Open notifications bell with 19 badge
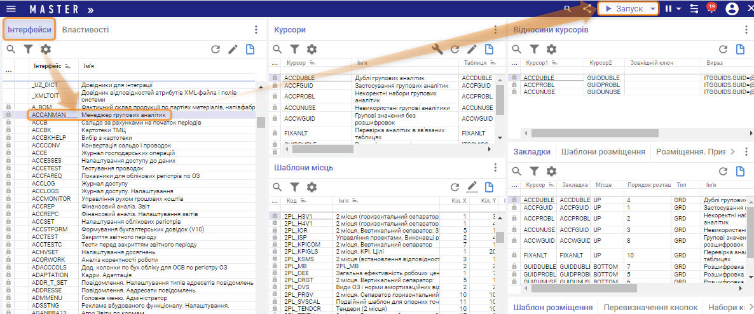 [x=711, y=9]
